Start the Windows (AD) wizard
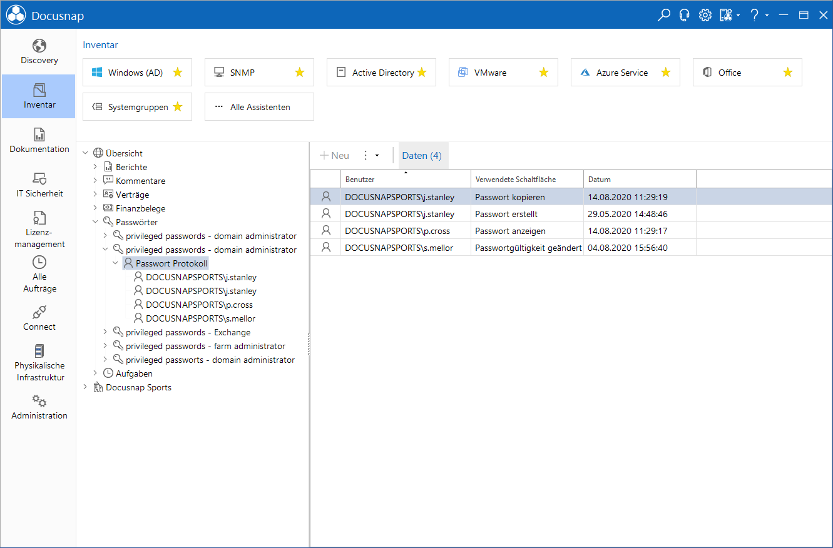Viewport: 833px width, 548px height. tap(137, 73)
